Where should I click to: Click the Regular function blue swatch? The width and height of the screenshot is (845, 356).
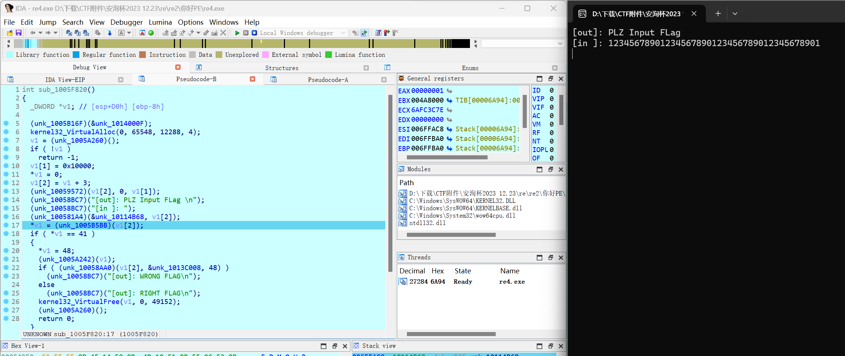pos(76,55)
